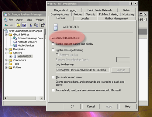Screen dimensions: 152x117
Task: Click the Copy toolbar icon
Action: 36,25
